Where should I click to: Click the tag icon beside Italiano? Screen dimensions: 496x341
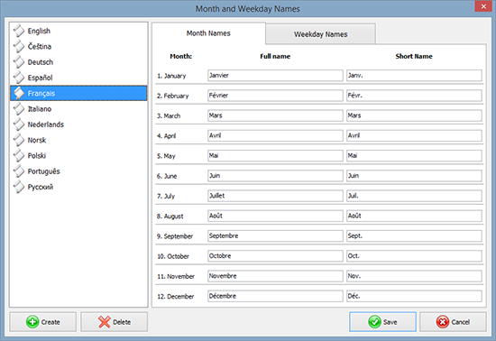[x=19, y=109]
